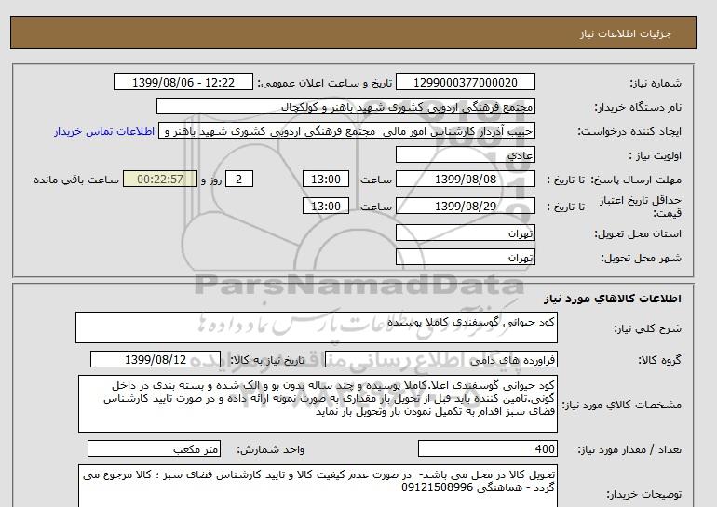Click the delivery city field تهران
Viewport: 717px width, 507px height.
465,257
